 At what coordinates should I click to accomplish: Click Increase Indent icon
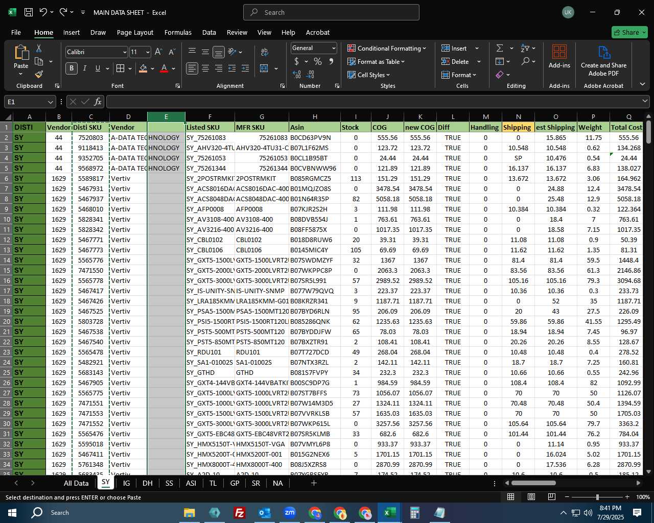pyautogui.click(x=245, y=68)
